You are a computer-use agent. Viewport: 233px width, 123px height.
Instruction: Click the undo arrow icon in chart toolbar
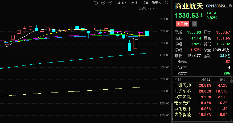96,3
